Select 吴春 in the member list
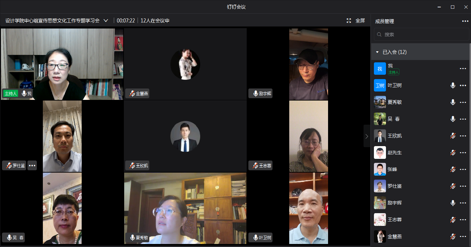 393,119
